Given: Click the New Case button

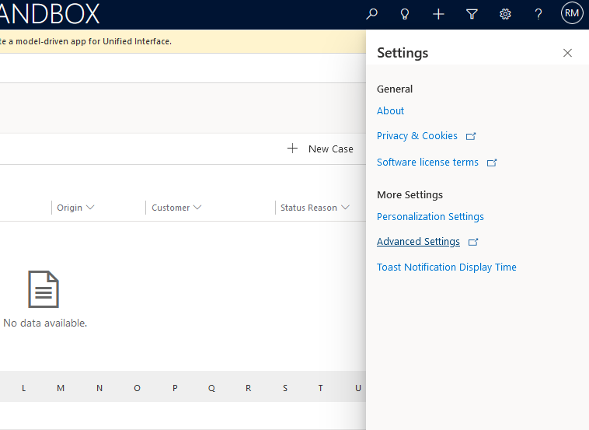Looking at the screenshot, I should point(320,149).
